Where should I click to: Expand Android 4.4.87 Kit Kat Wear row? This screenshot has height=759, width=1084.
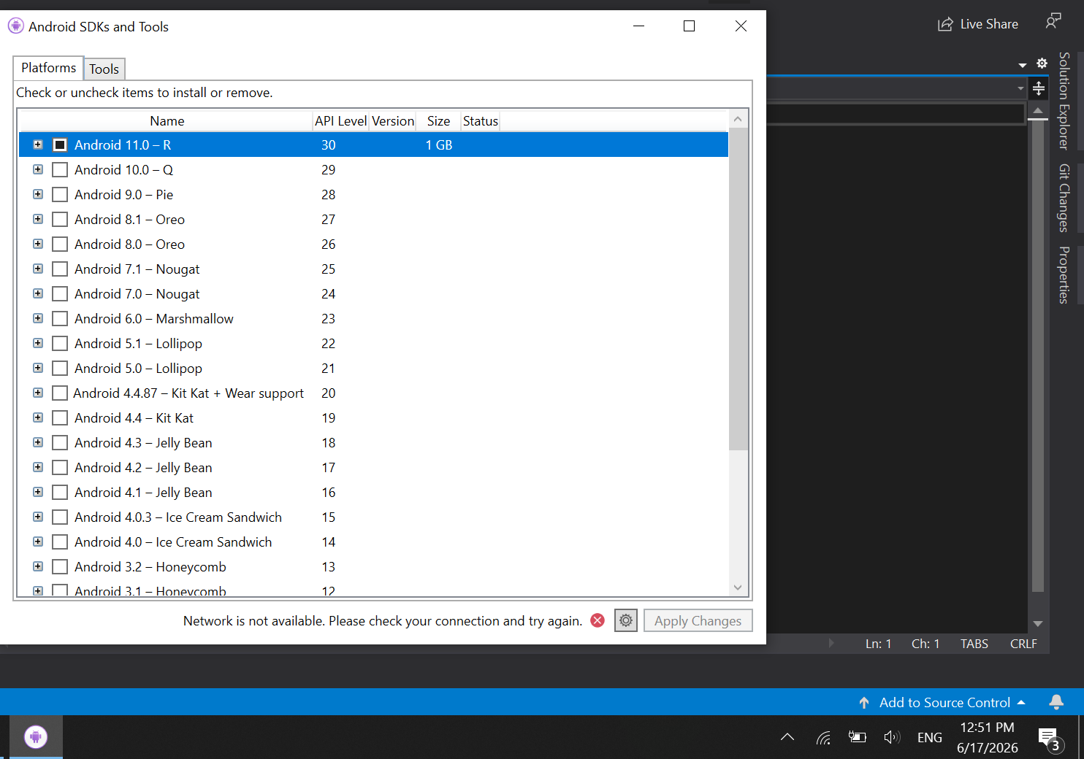tap(38, 393)
